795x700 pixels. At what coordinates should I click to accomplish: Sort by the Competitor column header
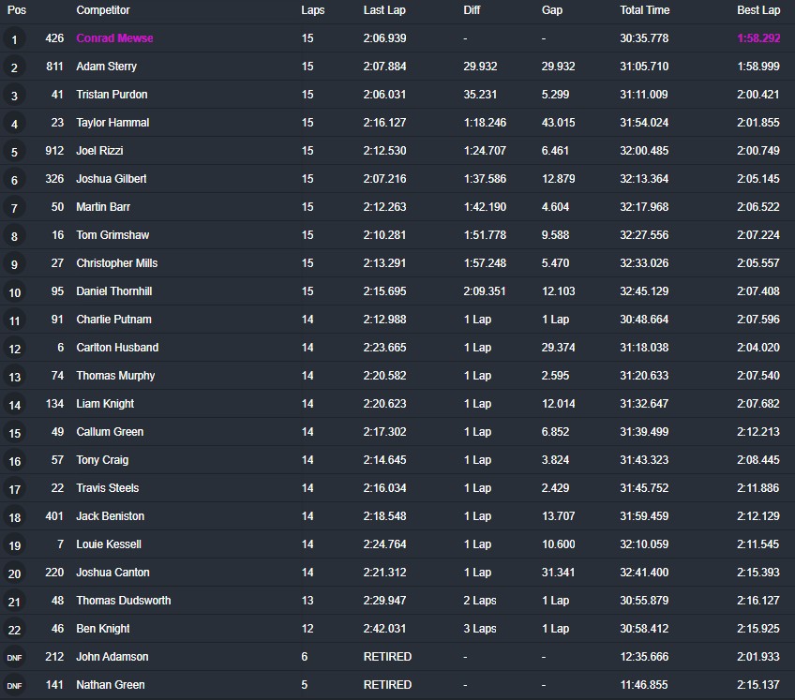click(103, 10)
